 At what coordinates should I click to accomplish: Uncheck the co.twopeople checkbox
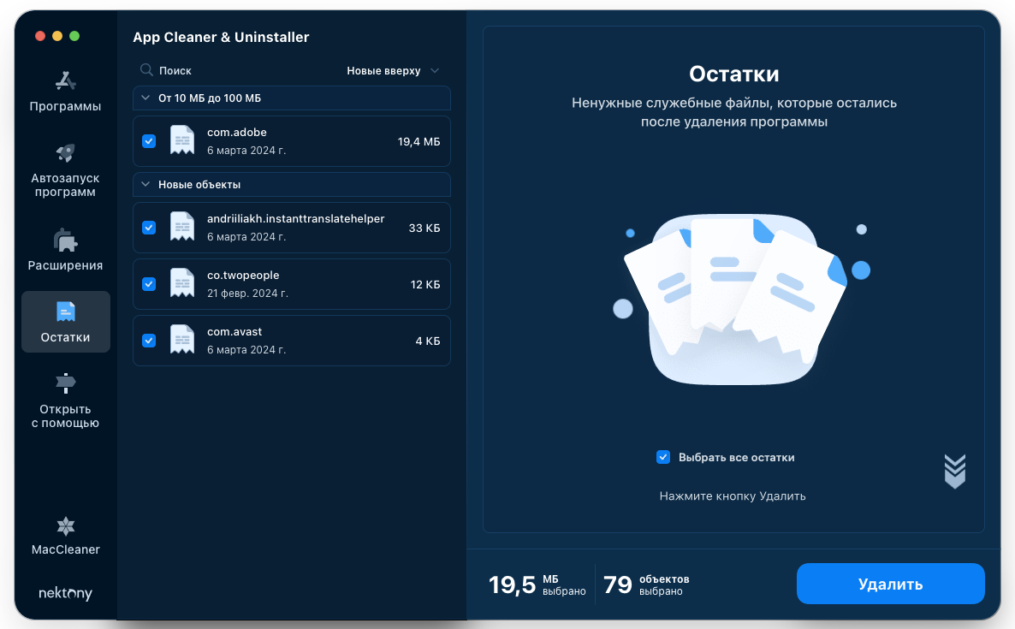pos(149,283)
